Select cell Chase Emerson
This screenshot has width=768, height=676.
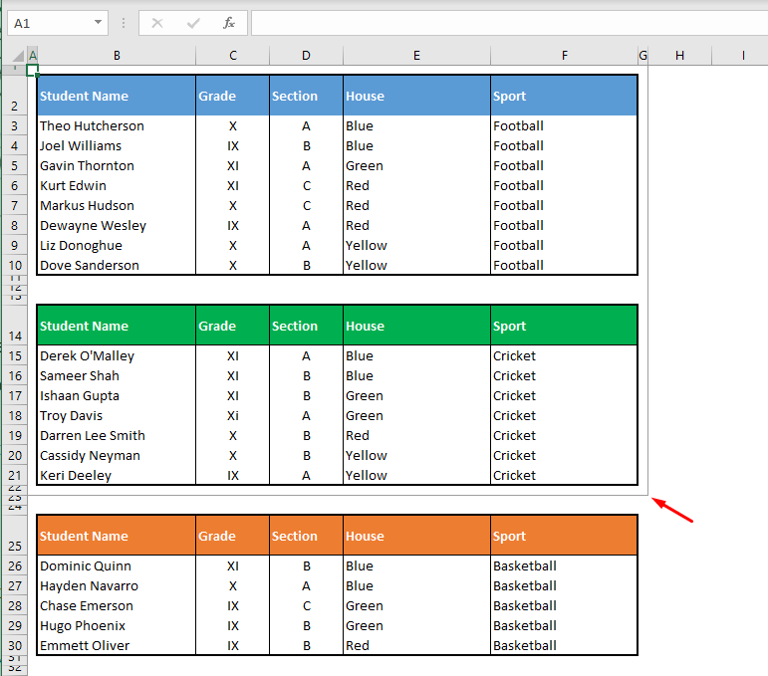click(117, 605)
